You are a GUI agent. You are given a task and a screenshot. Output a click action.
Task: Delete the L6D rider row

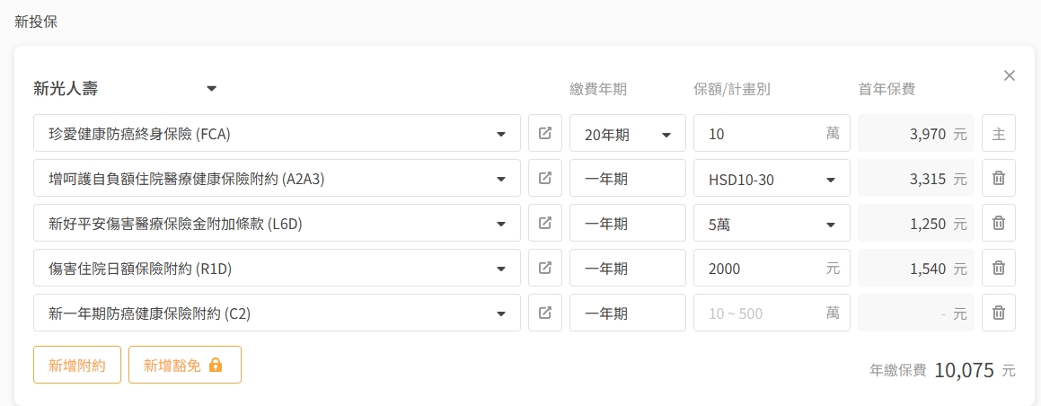999,223
